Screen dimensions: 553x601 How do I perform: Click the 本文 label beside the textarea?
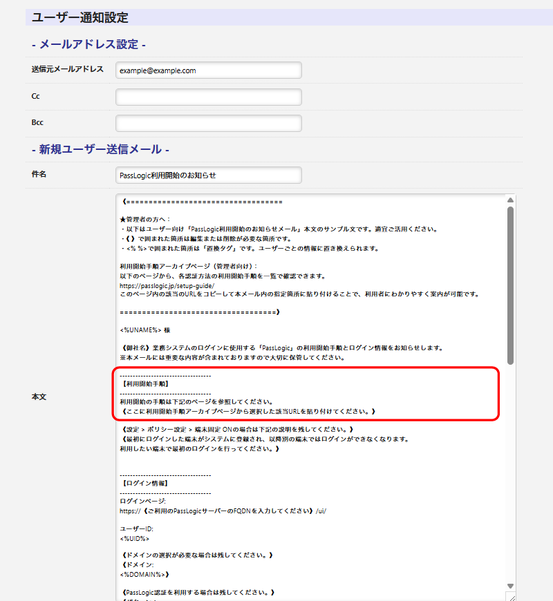[x=39, y=397]
